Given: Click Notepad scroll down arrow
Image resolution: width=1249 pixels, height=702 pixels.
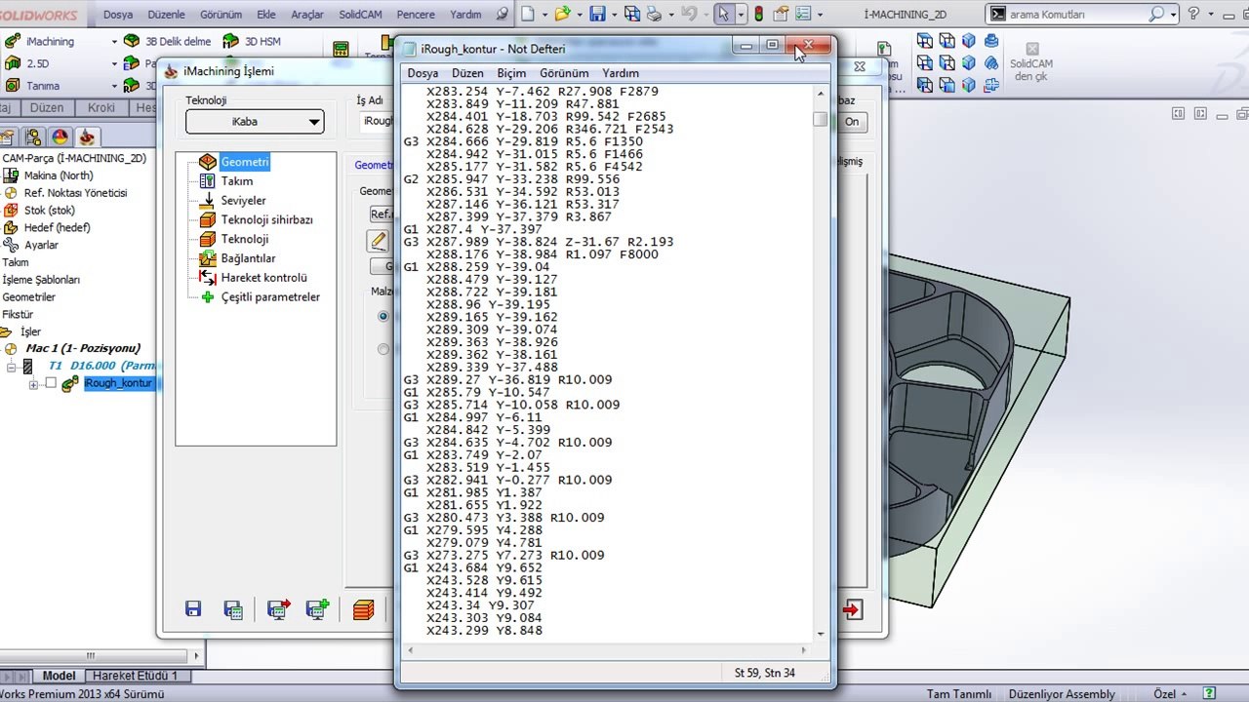Looking at the screenshot, I should (x=820, y=635).
